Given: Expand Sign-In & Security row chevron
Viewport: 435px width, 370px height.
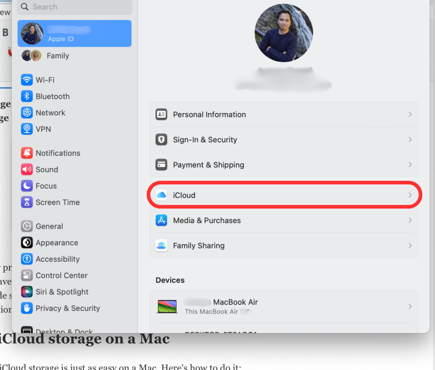Looking at the screenshot, I should point(410,139).
